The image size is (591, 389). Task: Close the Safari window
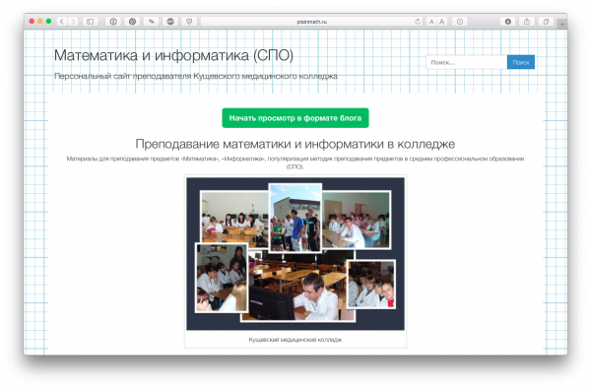pyautogui.click(x=32, y=22)
